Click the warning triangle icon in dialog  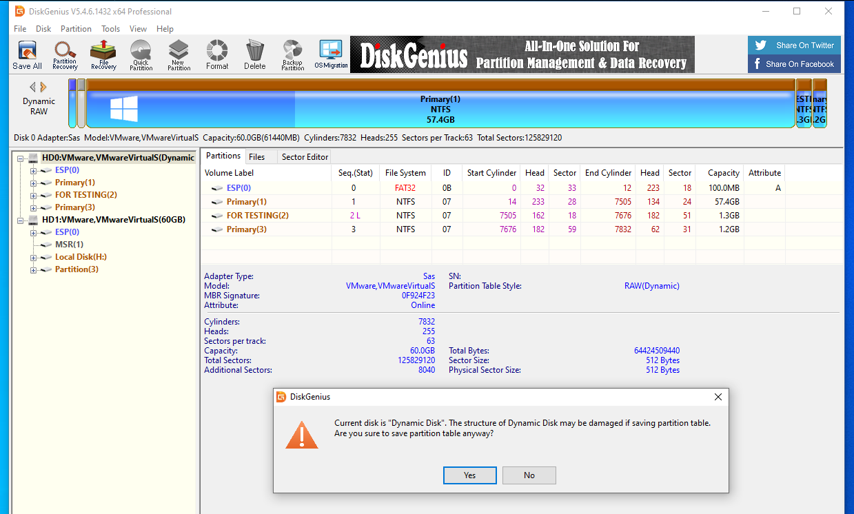click(x=302, y=435)
